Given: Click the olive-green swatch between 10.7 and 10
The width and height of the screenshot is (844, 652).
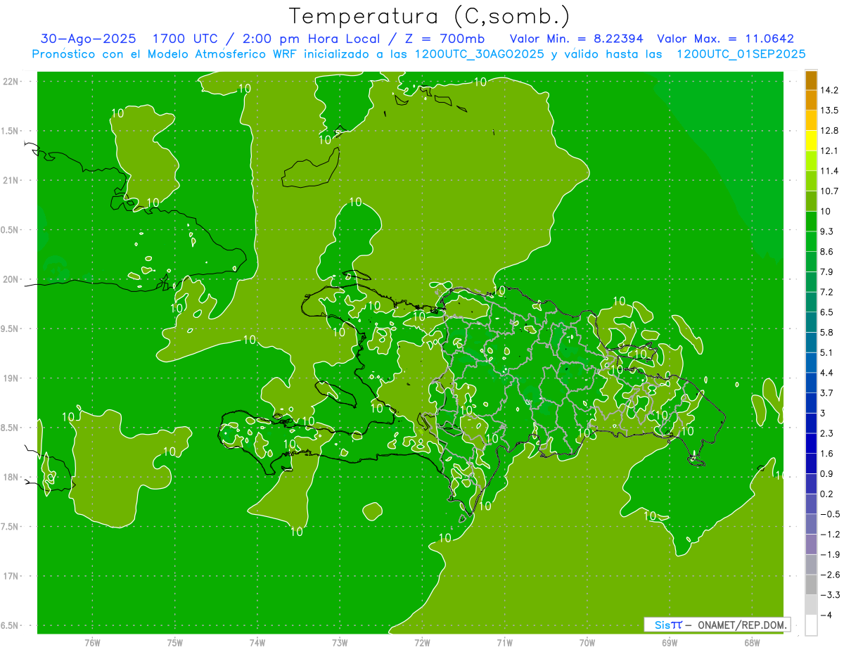Looking at the screenshot, I should coord(811,201).
